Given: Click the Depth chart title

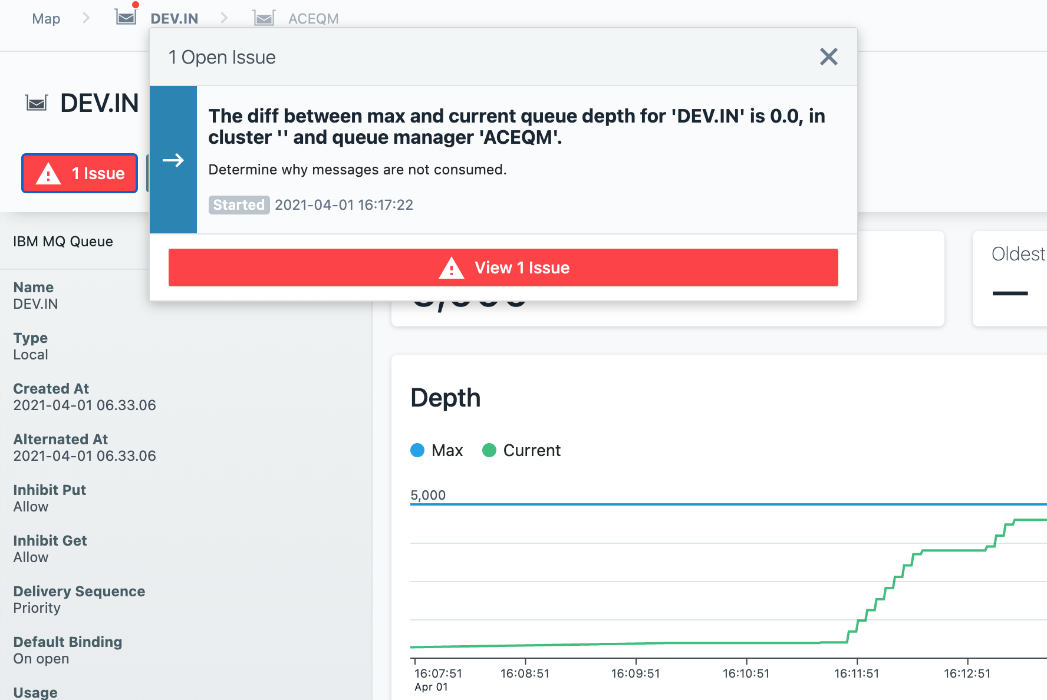Looking at the screenshot, I should [x=446, y=398].
